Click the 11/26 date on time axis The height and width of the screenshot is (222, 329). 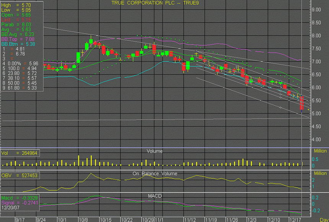(232, 220)
